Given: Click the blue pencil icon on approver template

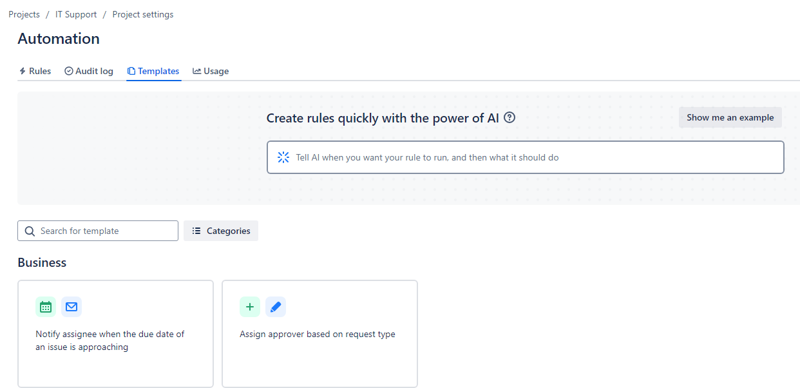Looking at the screenshot, I should tap(276, 307).
